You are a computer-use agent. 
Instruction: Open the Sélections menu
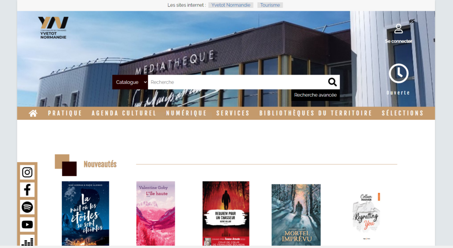point(403,113)
